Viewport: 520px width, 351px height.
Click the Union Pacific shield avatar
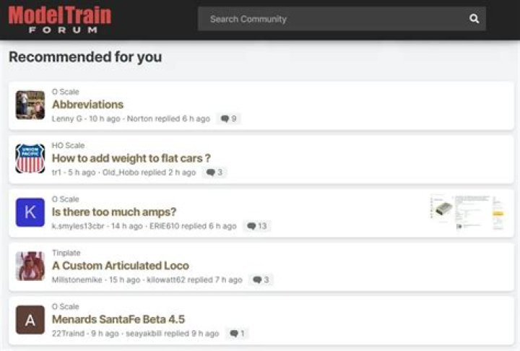click(30, 158)
